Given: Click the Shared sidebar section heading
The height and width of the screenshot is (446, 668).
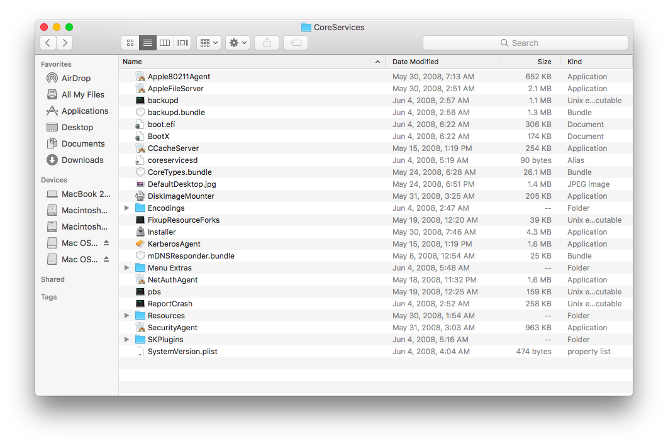Looking at the screenshot, I should [53, 279].
